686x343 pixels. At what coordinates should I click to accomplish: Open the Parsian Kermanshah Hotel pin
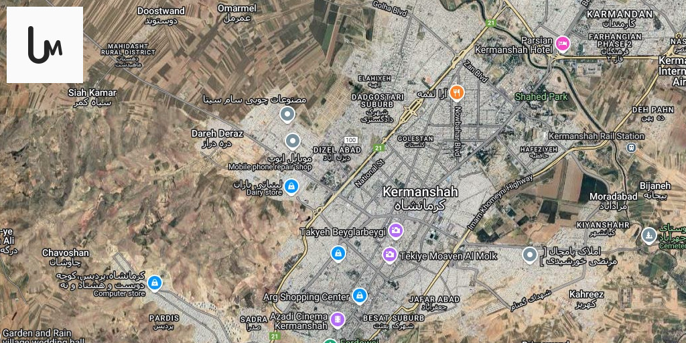(562, 44)
